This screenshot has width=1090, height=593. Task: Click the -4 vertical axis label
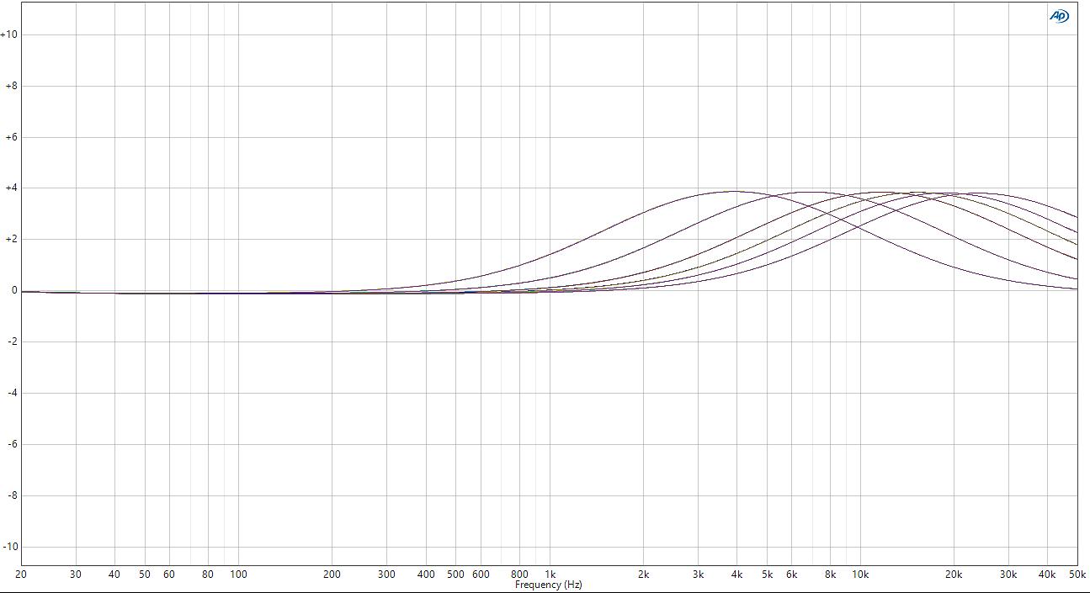(x=12, y=393)
